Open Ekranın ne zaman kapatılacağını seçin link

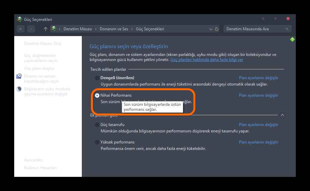tap(41, 78)
